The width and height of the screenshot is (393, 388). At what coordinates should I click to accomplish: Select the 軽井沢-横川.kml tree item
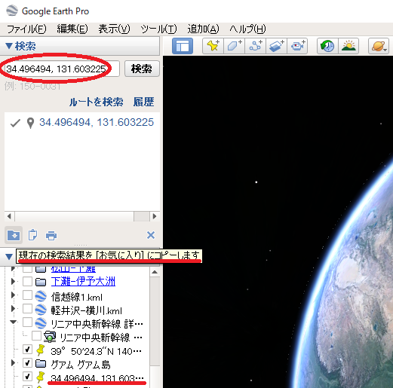(86, 311)
